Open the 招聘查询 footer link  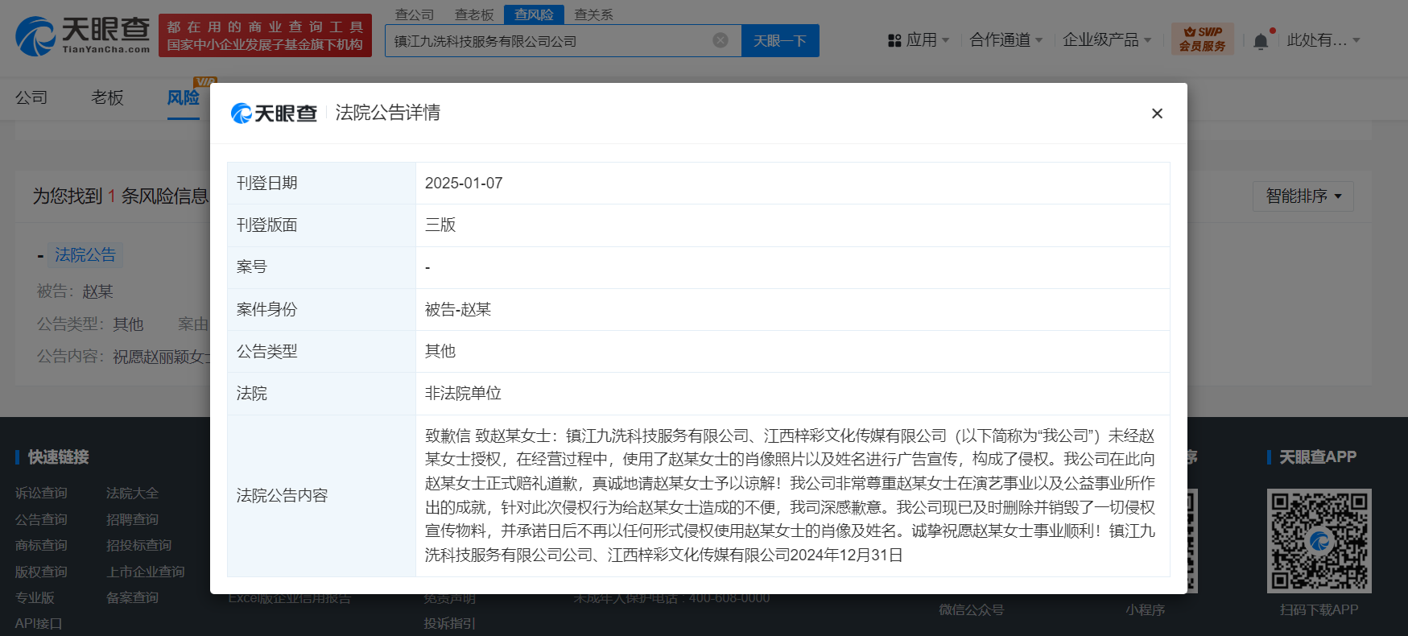[132, 519]
